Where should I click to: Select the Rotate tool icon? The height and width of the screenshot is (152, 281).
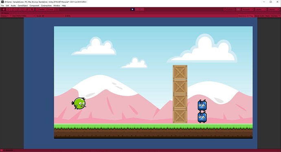pyautogui.click(x=13, y=9)
